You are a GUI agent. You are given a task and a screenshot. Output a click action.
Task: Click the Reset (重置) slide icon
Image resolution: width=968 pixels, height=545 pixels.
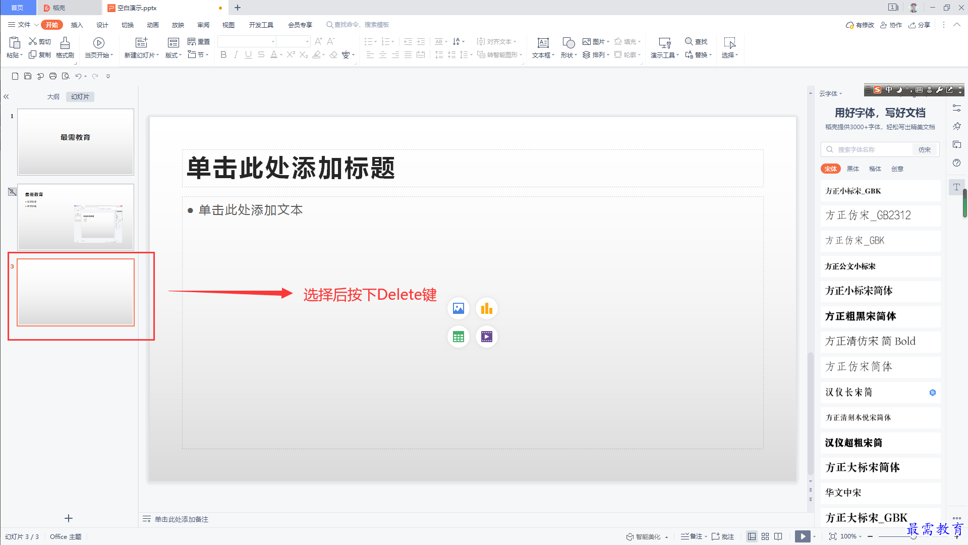(x=192, y=41)
